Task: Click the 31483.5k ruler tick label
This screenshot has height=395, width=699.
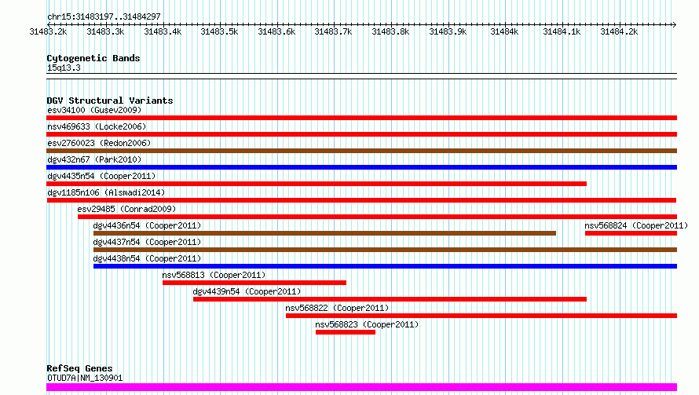Action: pyautogui.click(x=219, y=31)
